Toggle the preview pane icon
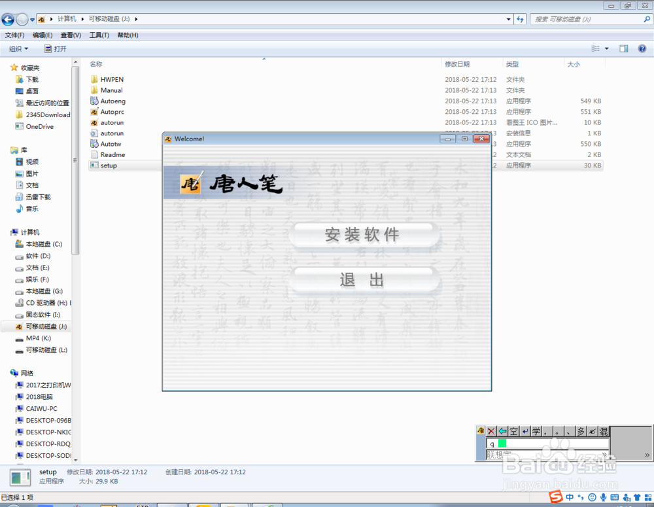The image size is (654, 507). tap(623, 49)
